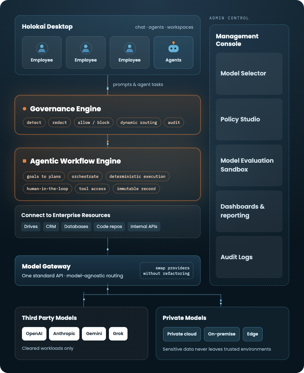Select the orchestrate chip

85,177
